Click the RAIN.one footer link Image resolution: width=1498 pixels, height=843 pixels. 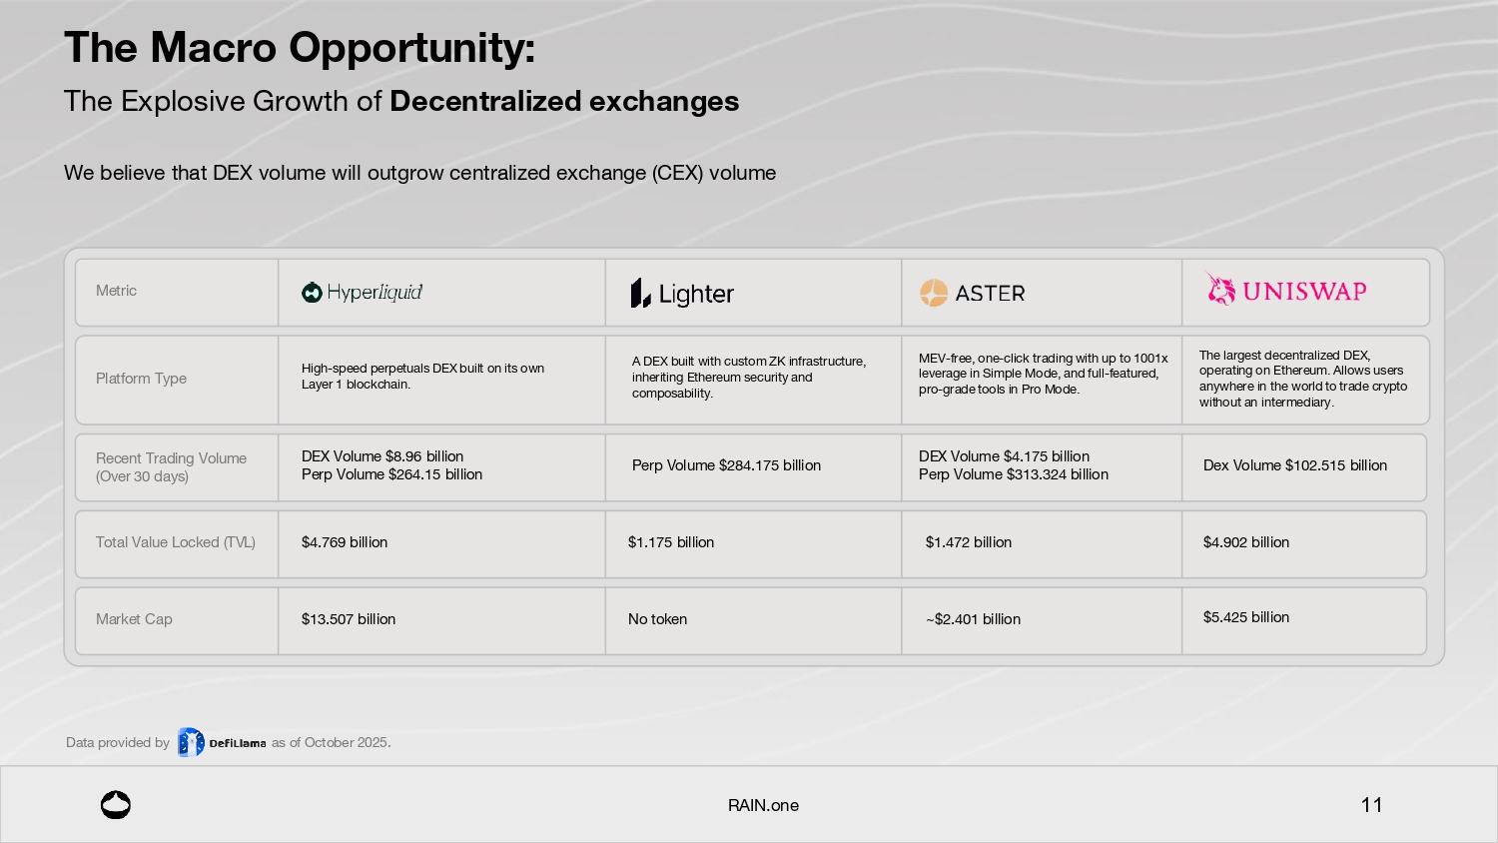[763, 805]
